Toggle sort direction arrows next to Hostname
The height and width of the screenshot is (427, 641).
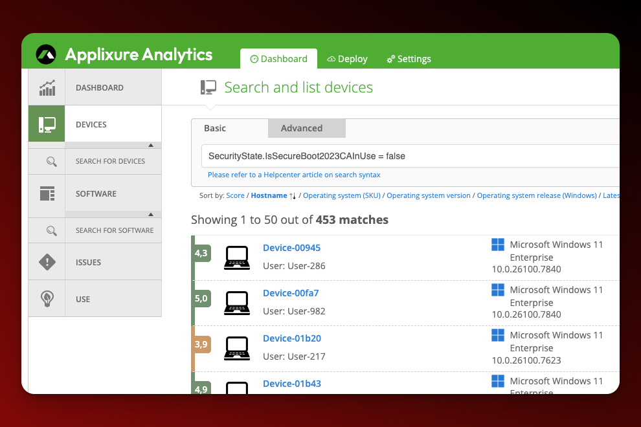click(291, 195)
